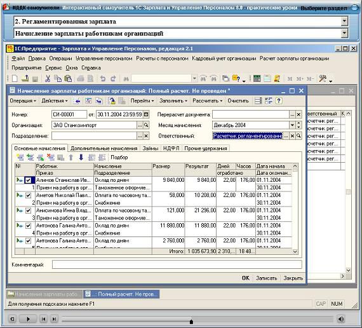The width and height of the screenshot is (362, 328).
Task: Click the Очистить button
Action: click(238, 101)
